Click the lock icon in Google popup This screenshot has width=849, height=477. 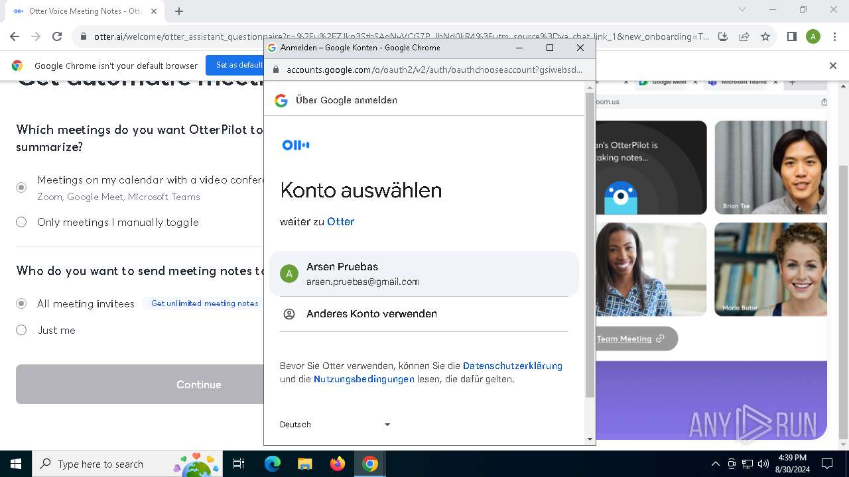[x=276, y=70]
